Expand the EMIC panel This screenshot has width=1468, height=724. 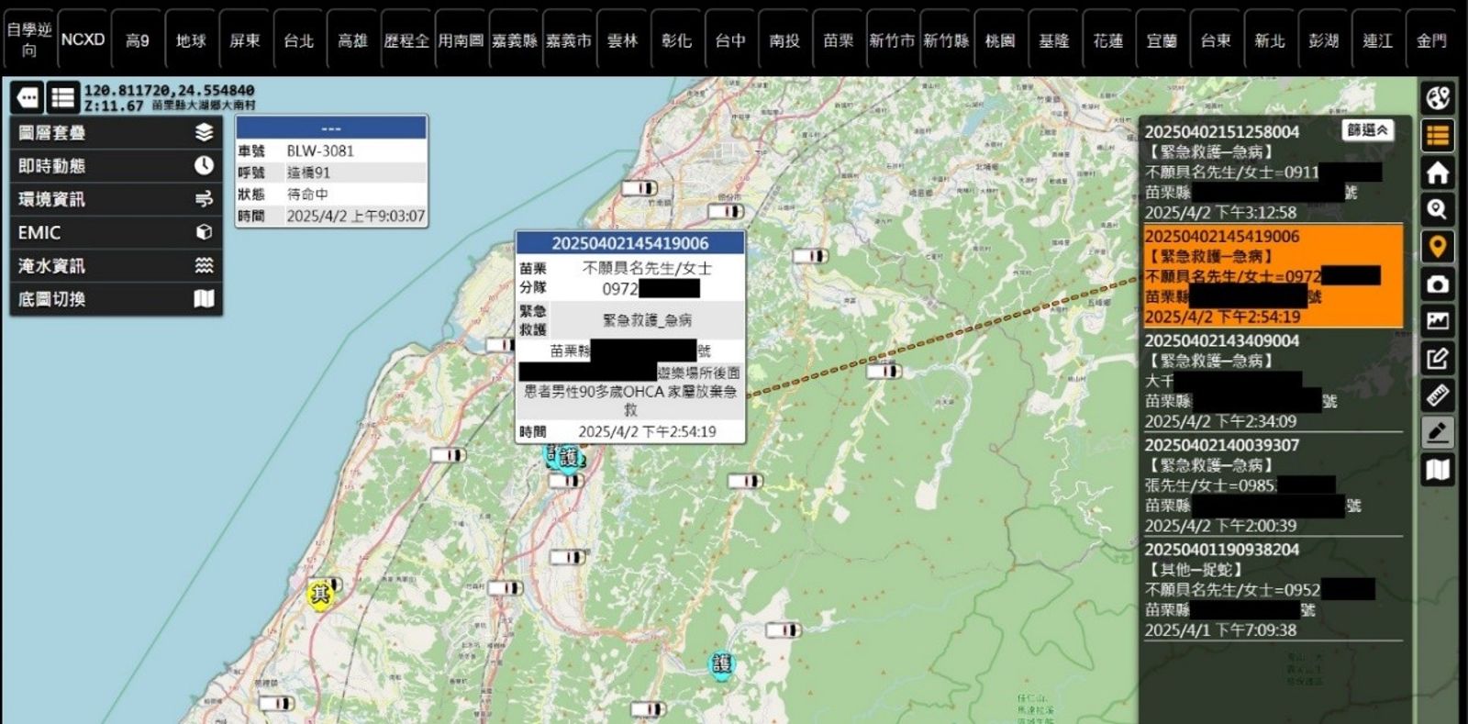click(x=116, y=232)
